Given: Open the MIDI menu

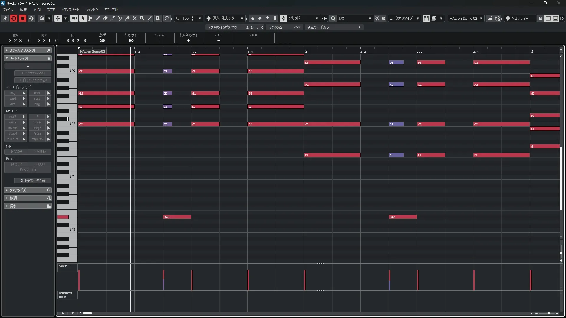Looking at the screenshot, I should [x=37, y=9].
